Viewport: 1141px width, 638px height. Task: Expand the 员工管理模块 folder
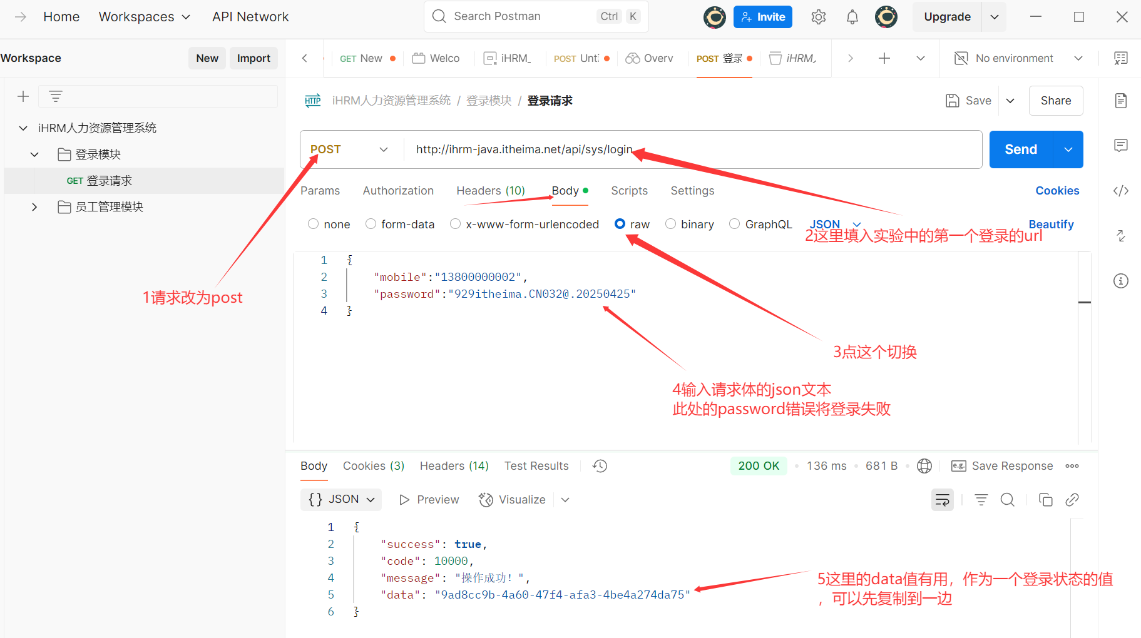pyautogui.click(x=34, y=207)
